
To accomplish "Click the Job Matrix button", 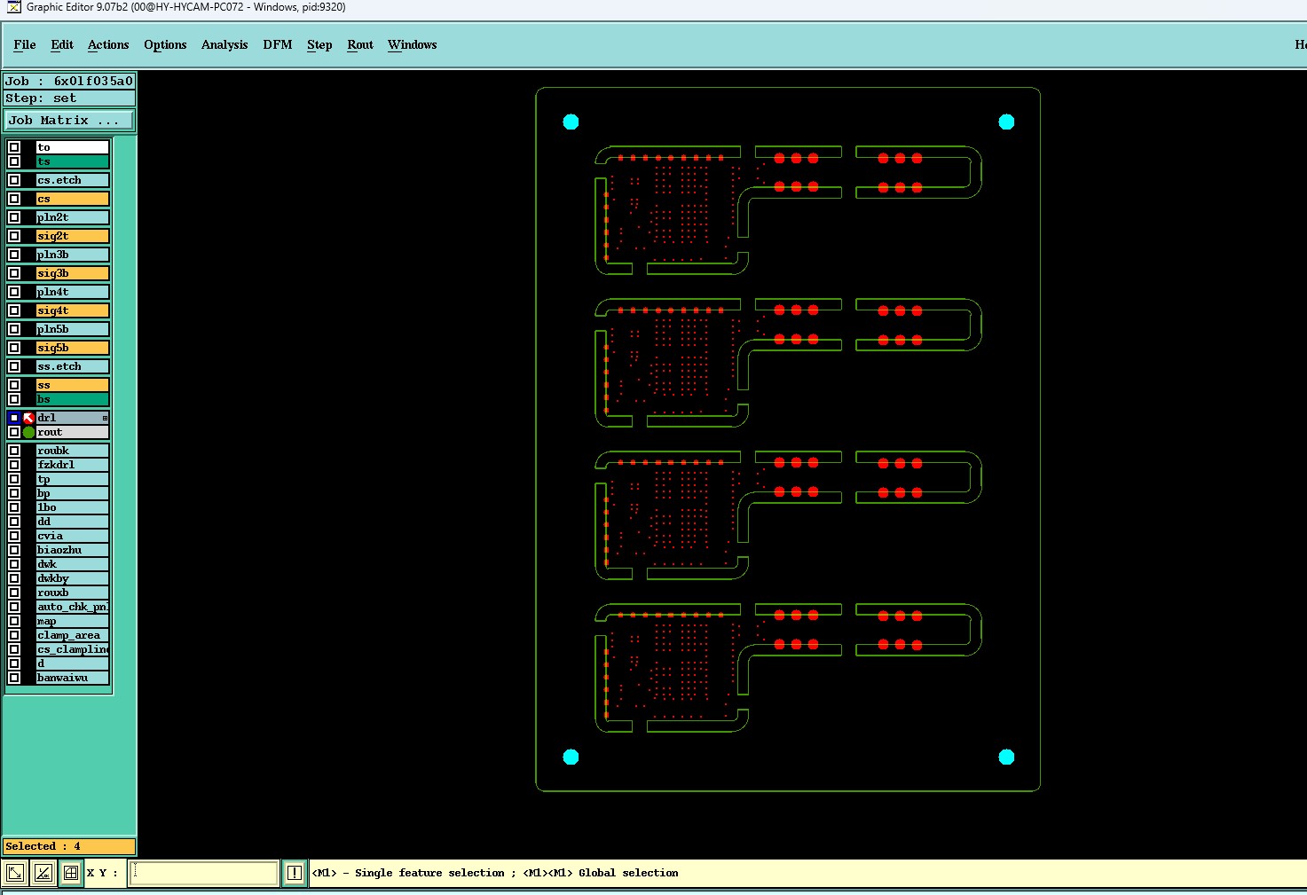I will [70, 120].
